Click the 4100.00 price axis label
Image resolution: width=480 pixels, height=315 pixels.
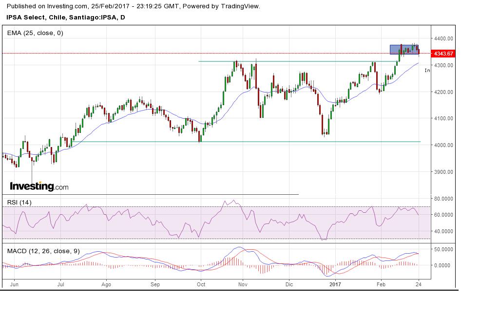pos(443,118)
